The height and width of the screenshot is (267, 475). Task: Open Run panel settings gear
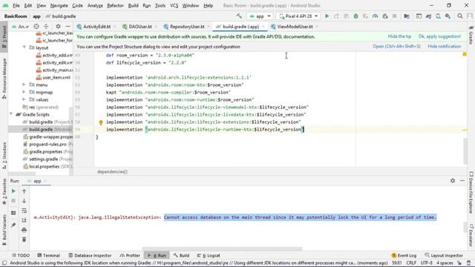coord(453,180)
